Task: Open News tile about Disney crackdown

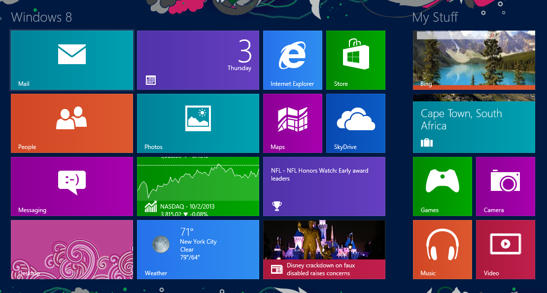Action: (x=324, y=250)
